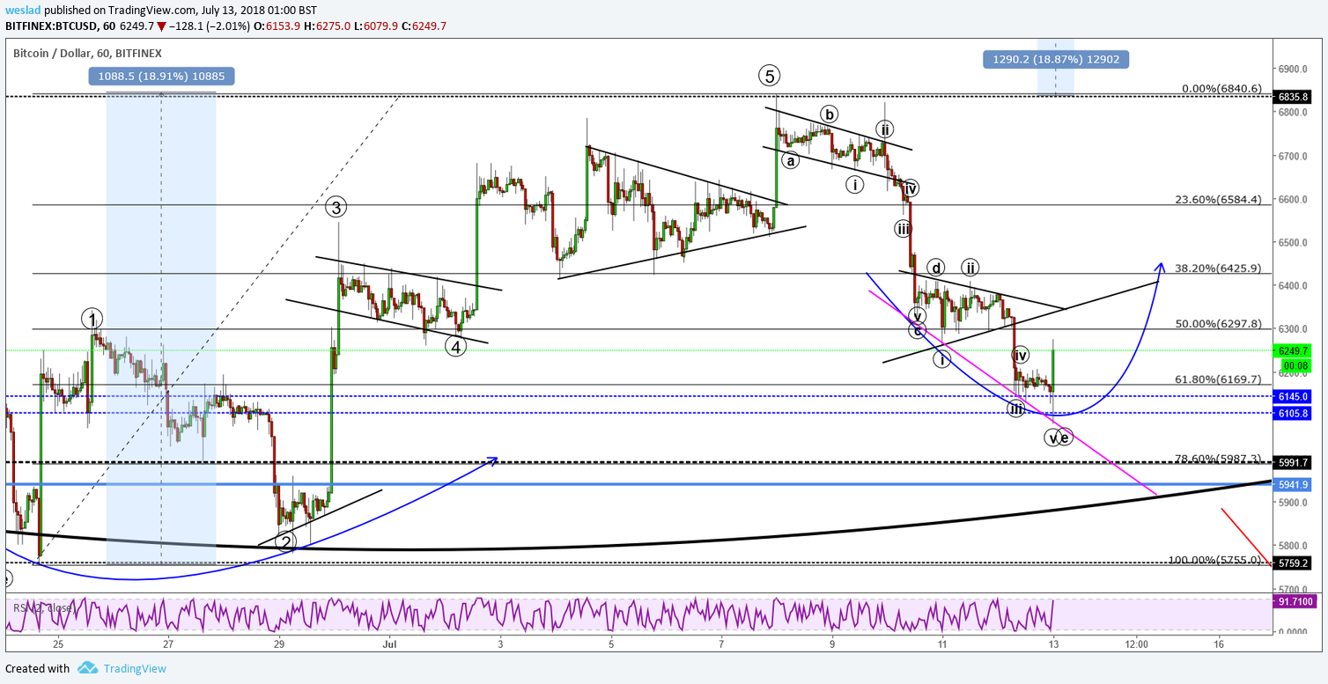This screenshot has width=1328, height=684.
Task: Click the 78.60%(5987.3) Fibonacci level label
Action: point(1219,459)
